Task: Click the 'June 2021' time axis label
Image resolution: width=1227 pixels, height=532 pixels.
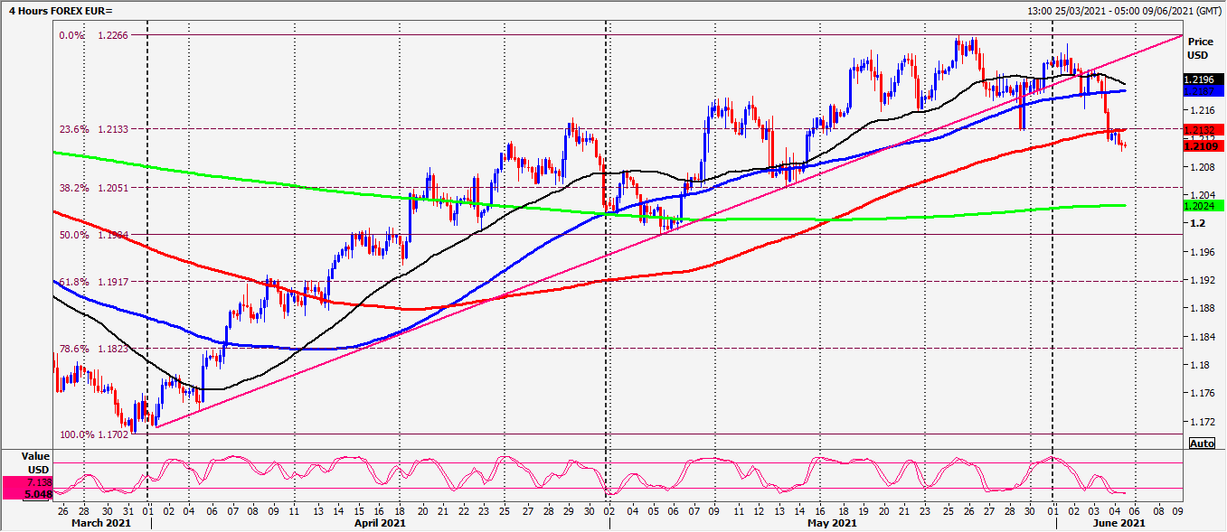Action: (x=1118, y=523)
